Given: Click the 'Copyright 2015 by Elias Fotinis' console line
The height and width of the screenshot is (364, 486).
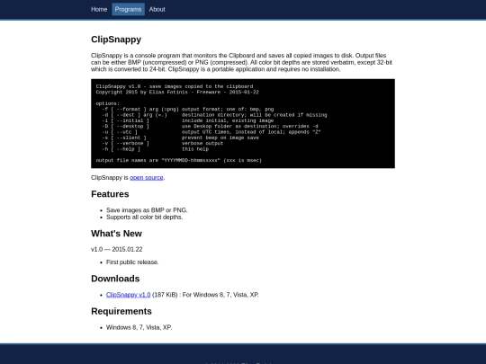Looking at the screenshot, I should pos(177,93).
